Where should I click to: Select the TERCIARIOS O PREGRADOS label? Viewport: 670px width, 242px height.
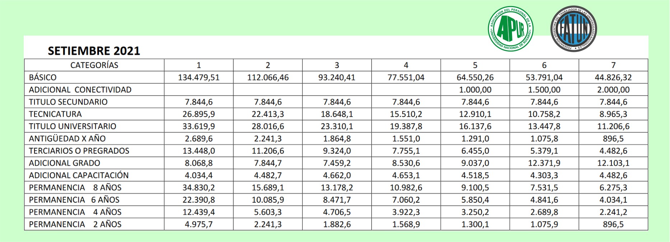79,151
